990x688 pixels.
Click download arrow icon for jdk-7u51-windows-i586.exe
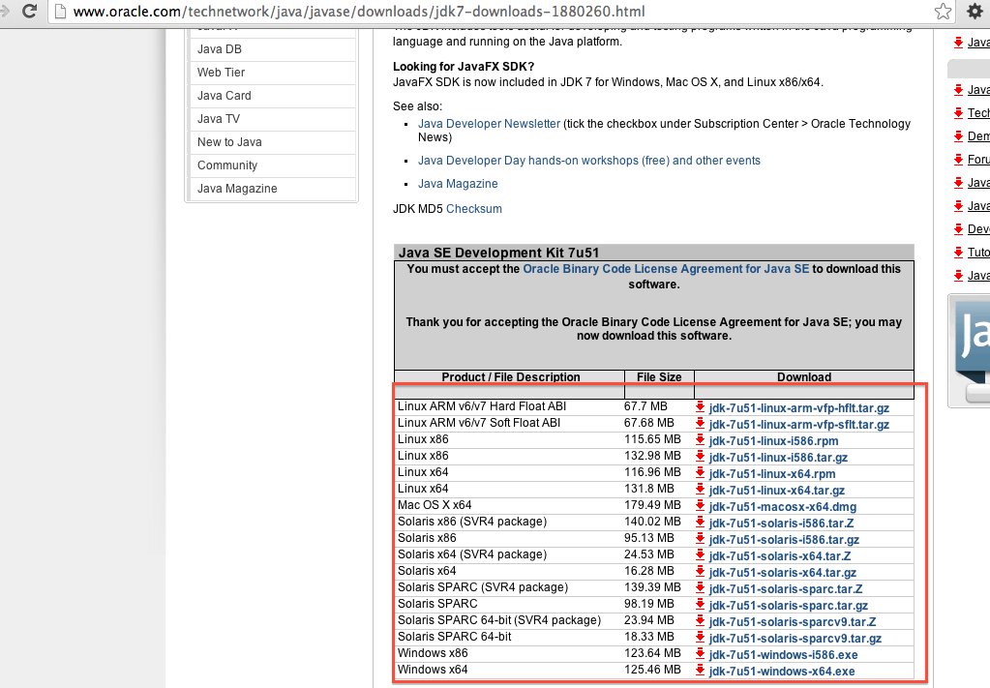701,653
